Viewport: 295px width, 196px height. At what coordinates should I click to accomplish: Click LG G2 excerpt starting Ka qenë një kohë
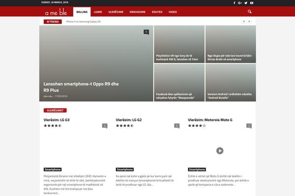(x=145, y=180)
